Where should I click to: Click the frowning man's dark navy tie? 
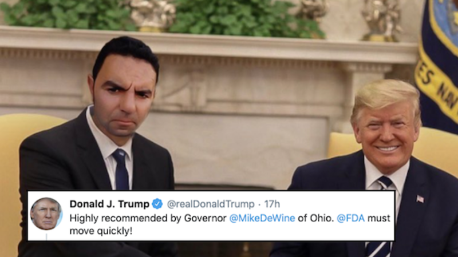coord(121,170)
